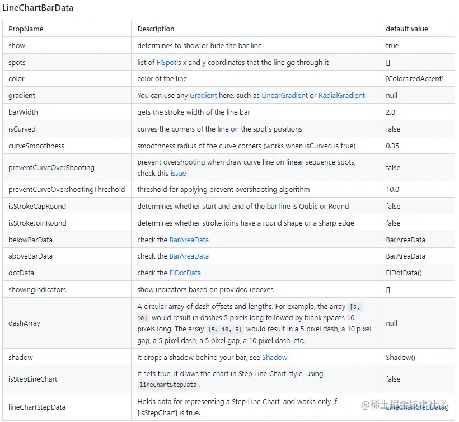Click the preventCurveOvershootingThreshold property name
This screenshot has width=459, height=422.
coord(67,189)
